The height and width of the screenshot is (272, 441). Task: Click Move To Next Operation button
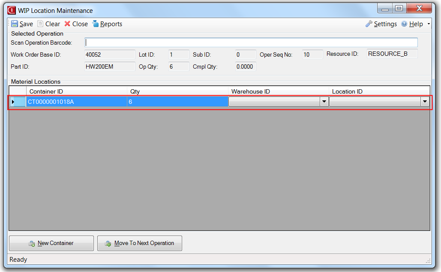coord(140,243)
